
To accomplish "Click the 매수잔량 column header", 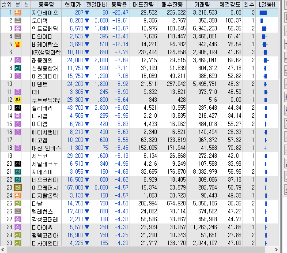I will coord(172,4).
